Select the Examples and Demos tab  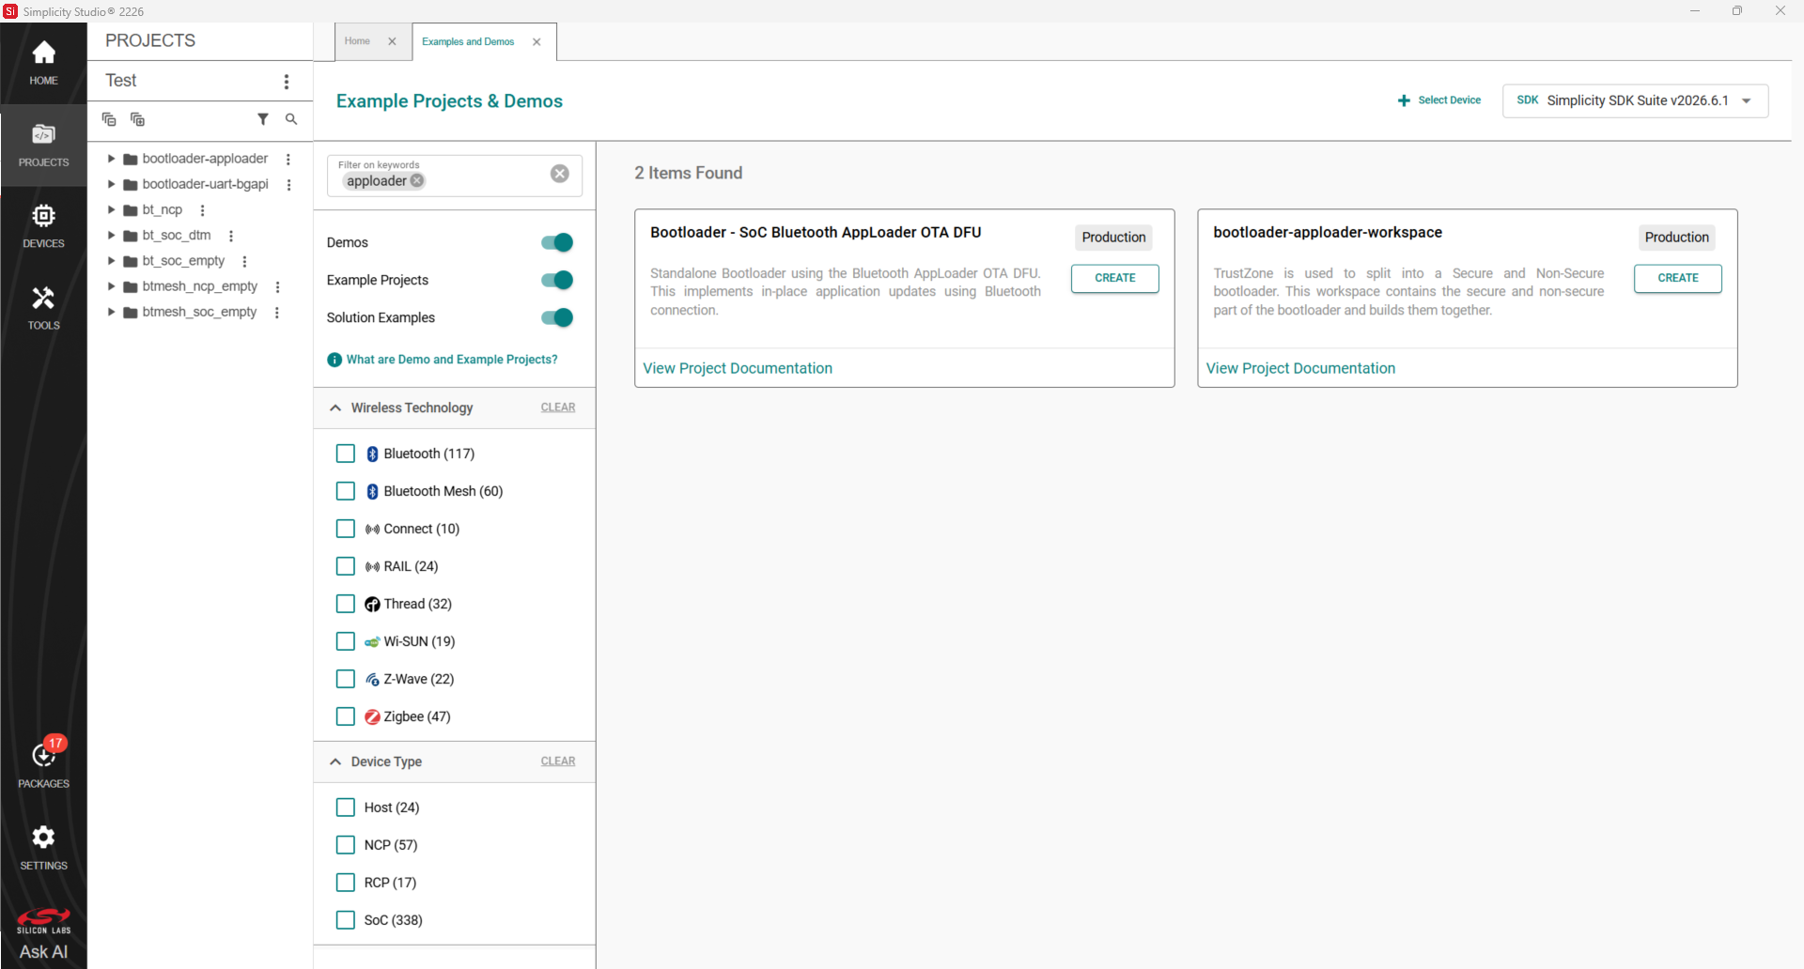[x=468, y=42]
